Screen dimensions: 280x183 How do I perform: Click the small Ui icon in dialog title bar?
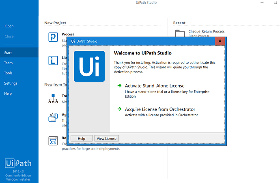tap(73, 41)
